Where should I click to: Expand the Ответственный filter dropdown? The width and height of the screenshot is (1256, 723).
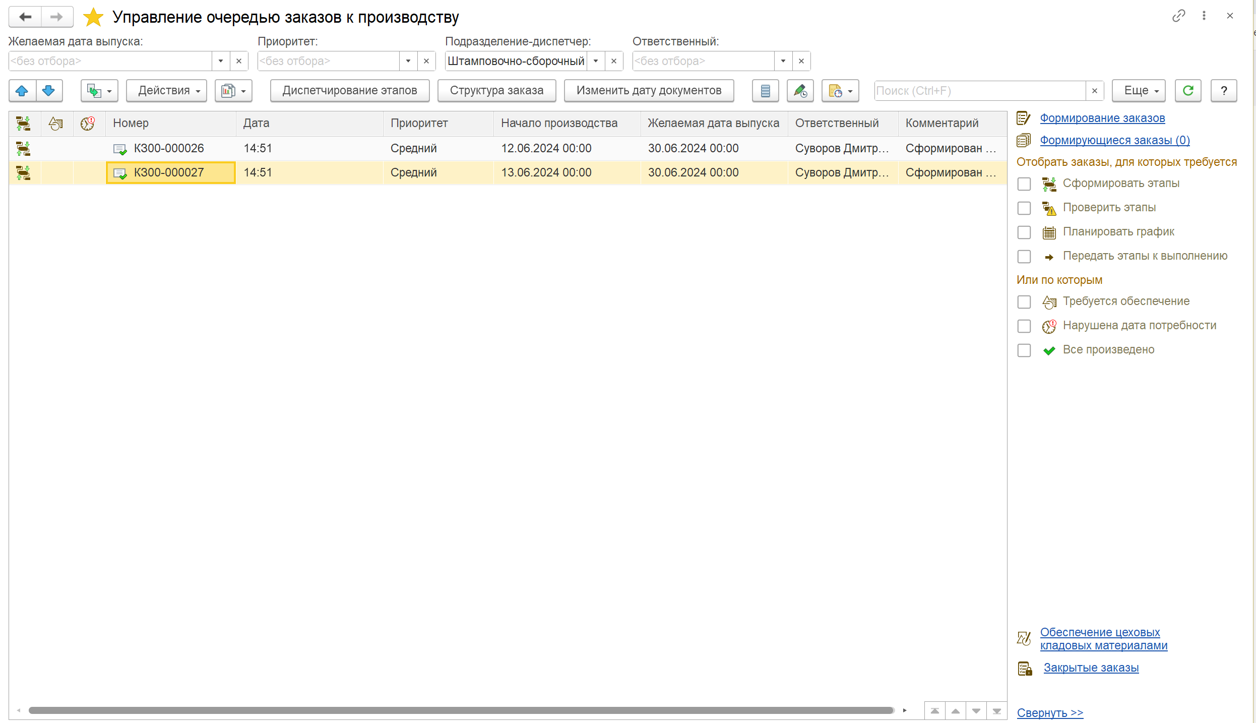point(783,61)
